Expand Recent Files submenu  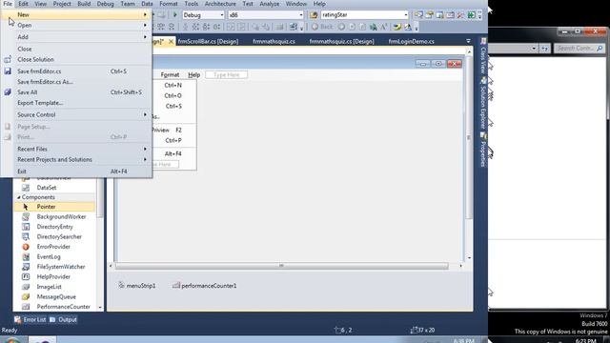coord(76,149)
